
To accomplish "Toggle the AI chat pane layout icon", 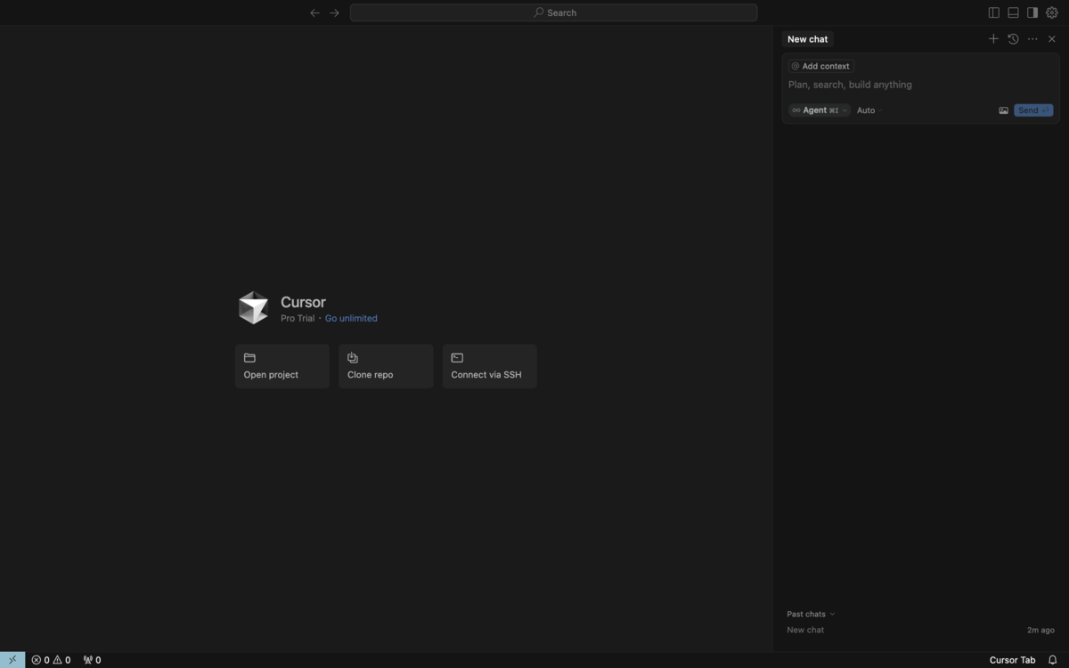I will point(1032,12).
